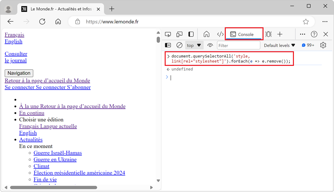Select the Le Monde.fr browser tab
Viewport: 334px width, 192px height.
pos(61,9)
